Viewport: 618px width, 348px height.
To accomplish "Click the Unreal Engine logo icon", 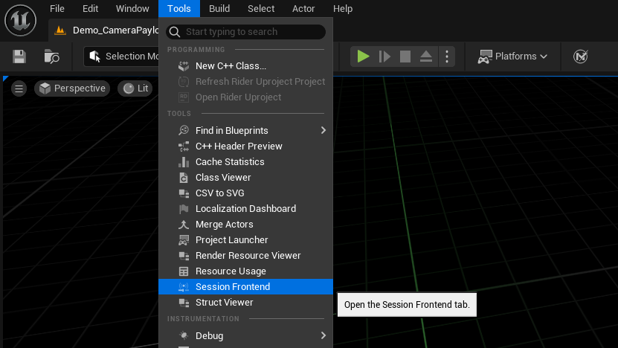I will pos(21,19).
